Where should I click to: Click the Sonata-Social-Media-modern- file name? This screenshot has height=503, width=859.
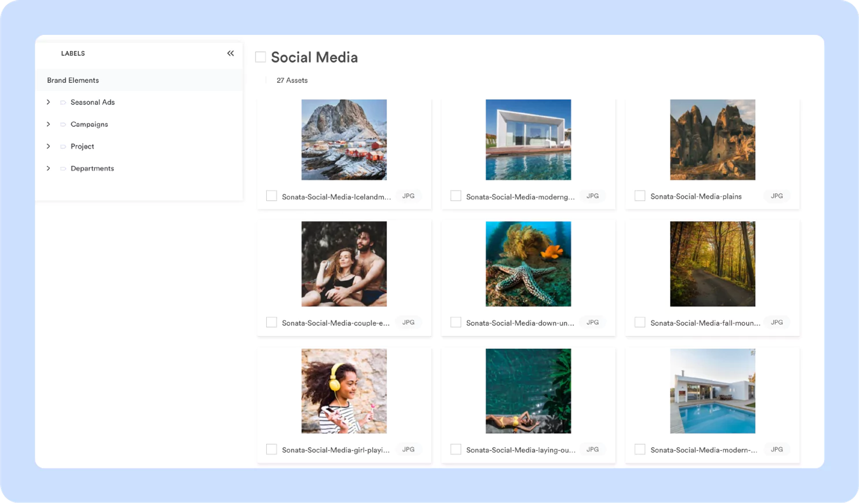click(704, 450)
